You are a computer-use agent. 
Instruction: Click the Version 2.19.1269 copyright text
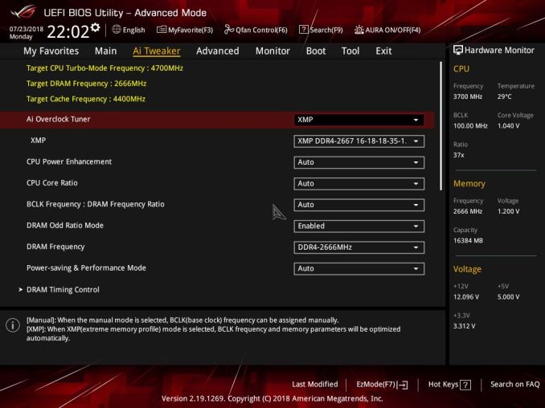point(272,398)
